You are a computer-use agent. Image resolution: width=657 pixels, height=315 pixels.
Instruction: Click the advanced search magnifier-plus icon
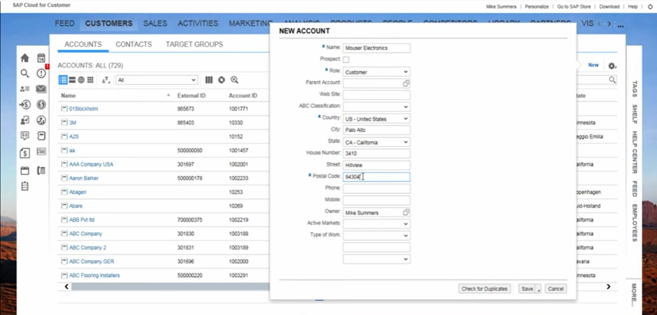pos(235,80)
